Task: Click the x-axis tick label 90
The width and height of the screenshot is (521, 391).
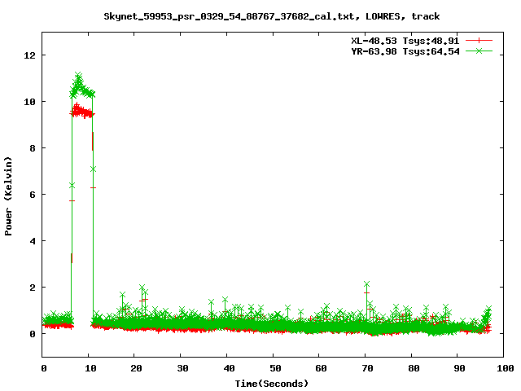Action: coord(459,368)
